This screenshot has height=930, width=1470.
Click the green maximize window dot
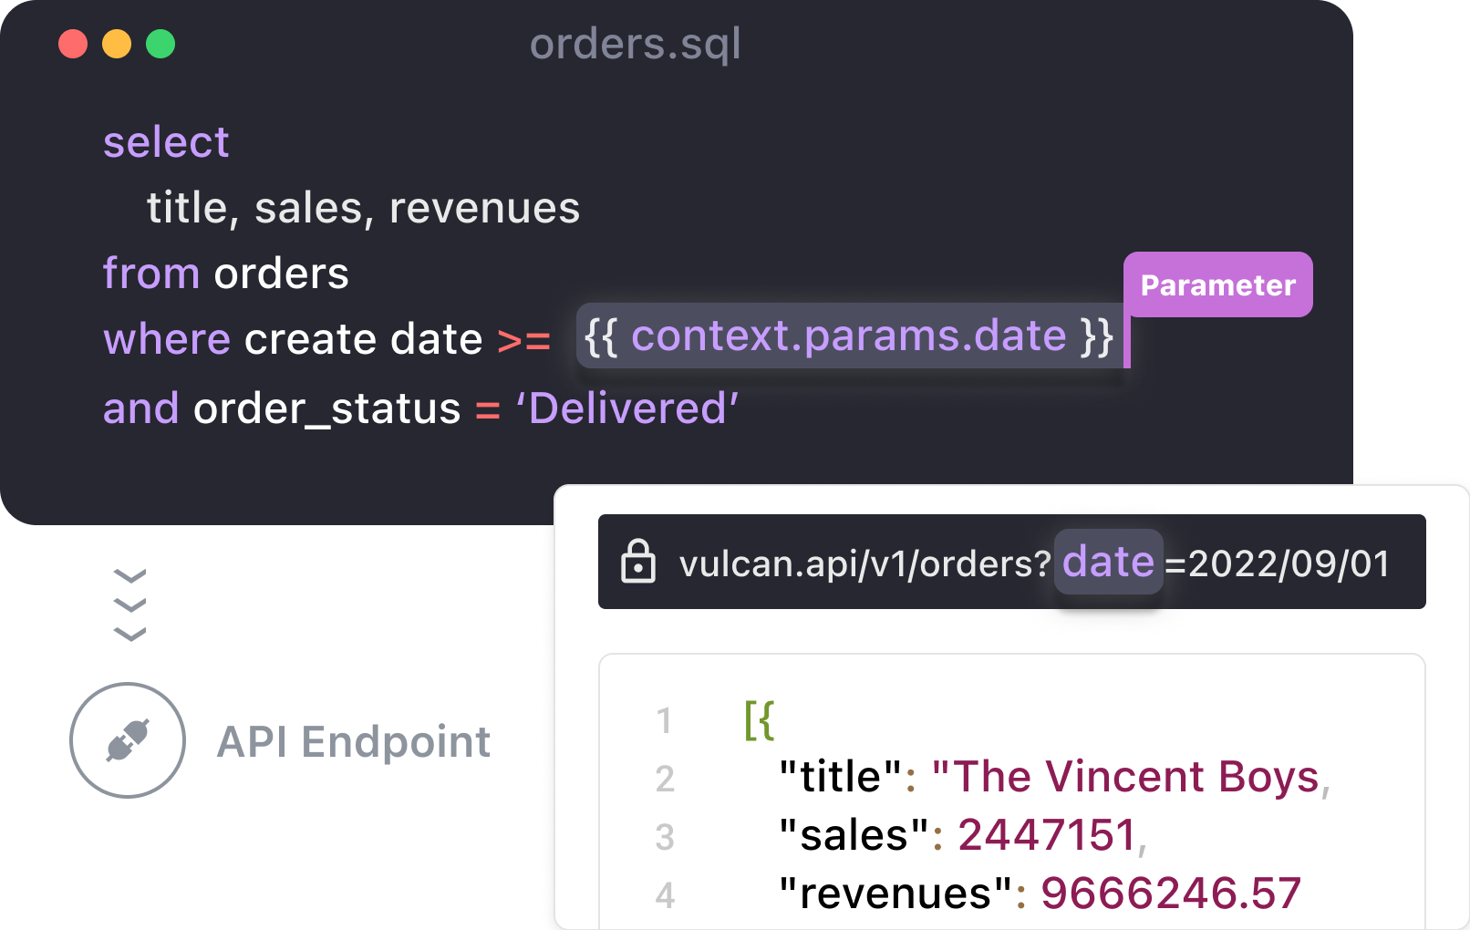pos(160,44)
